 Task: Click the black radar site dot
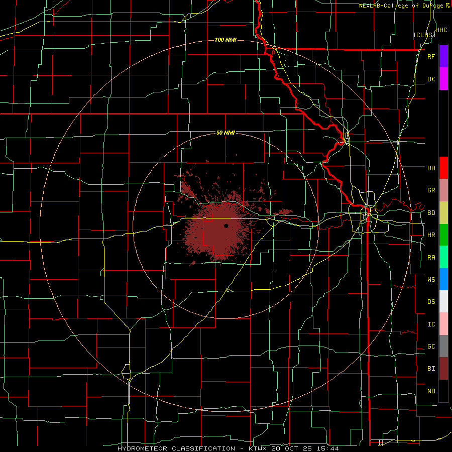point(226,225)
